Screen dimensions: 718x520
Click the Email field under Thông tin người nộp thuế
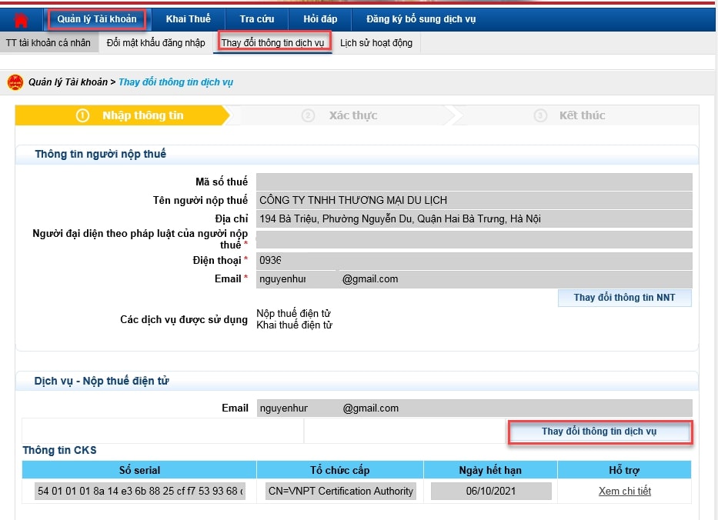click(474, 279)
